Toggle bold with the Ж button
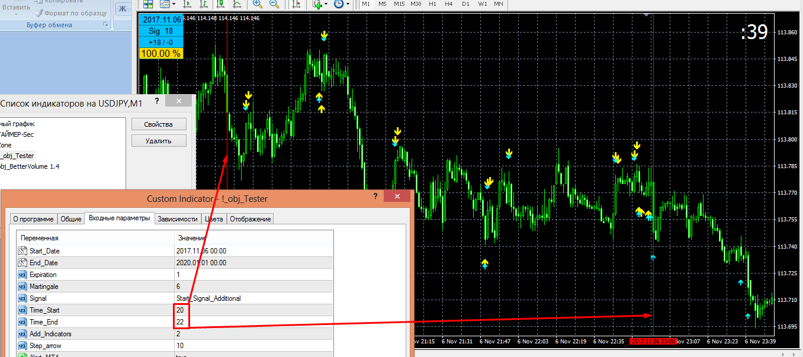The height and width of the screenshot is (357, 803). 123,8
